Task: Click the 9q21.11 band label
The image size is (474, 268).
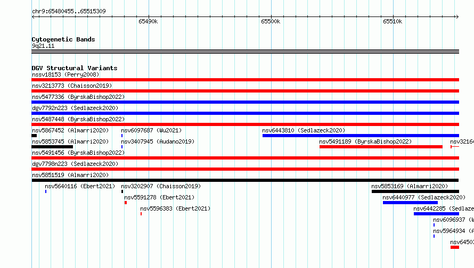Action: click(x=43, y=46)
